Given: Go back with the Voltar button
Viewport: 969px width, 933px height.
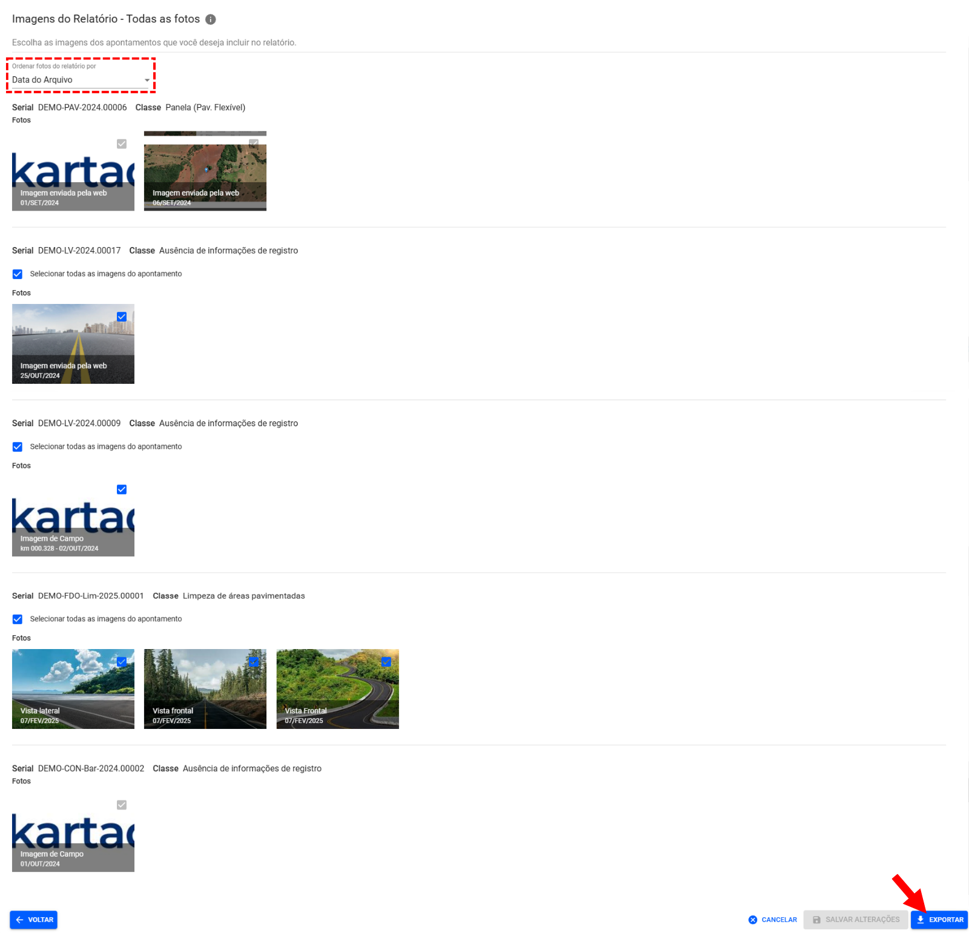Looking at the screenshot, I should coord(34,920).
